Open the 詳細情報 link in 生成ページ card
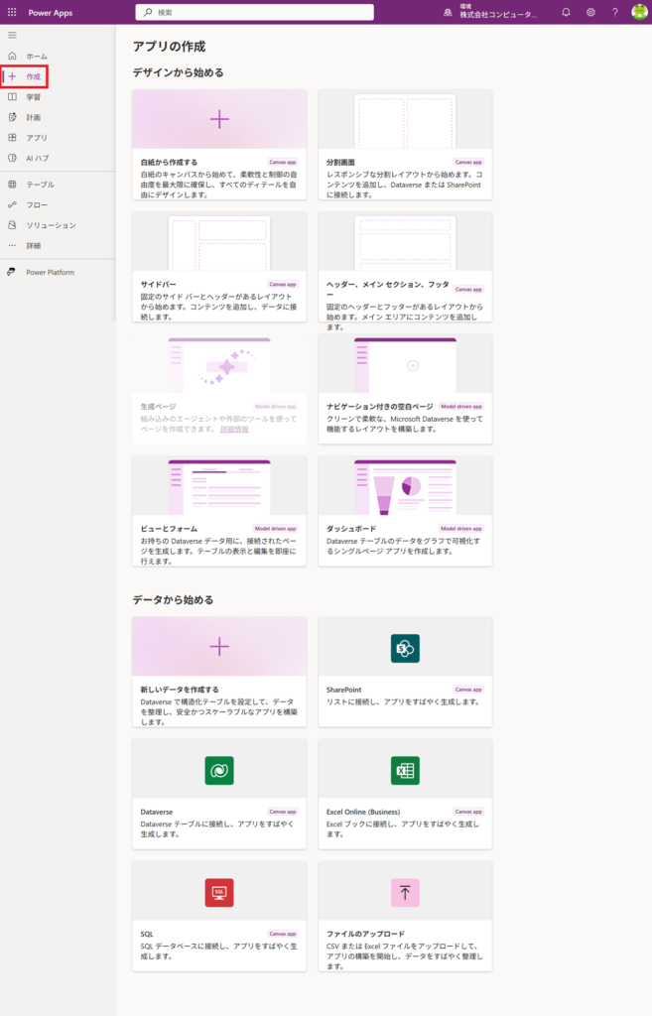Screen dimensions: 652x1016 [234, 429]
